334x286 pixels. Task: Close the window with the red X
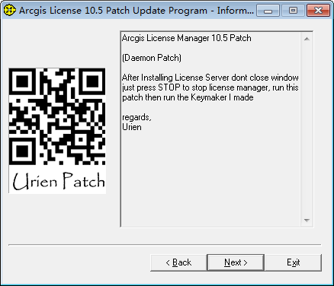click(318, 11)
